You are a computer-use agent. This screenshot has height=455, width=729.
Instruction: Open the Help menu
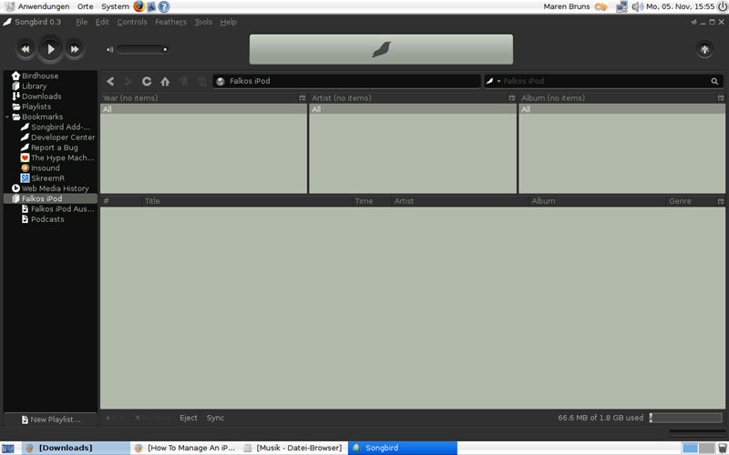pos(229,22)
